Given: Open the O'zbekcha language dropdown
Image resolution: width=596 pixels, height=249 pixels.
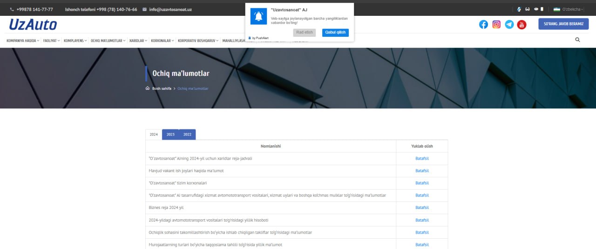Looking at the screenshot, I should coord(572,9).
